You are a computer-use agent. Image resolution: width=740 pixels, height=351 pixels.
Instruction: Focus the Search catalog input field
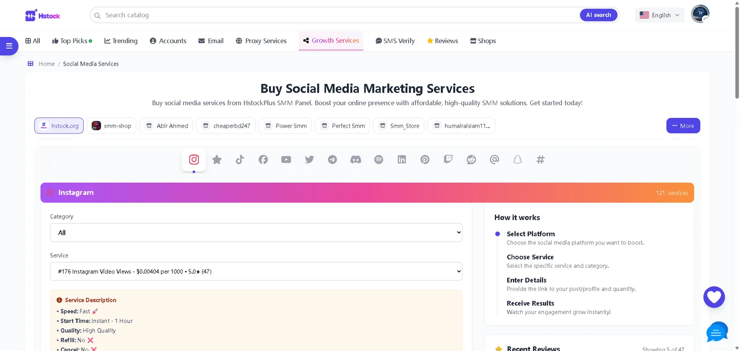pyautogui.click(x=340, y=15)
